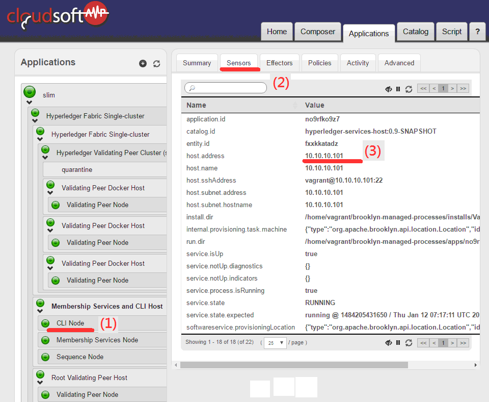Refresh sensors using bottom toolbar icon
This screenshot has width=489, height=402.
(409, 343)
